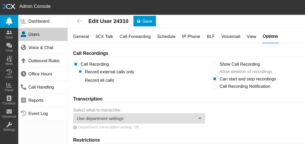The image size is (305, 144).
Task: Click the department transcription info icon
Action: (x=75, y=128)
